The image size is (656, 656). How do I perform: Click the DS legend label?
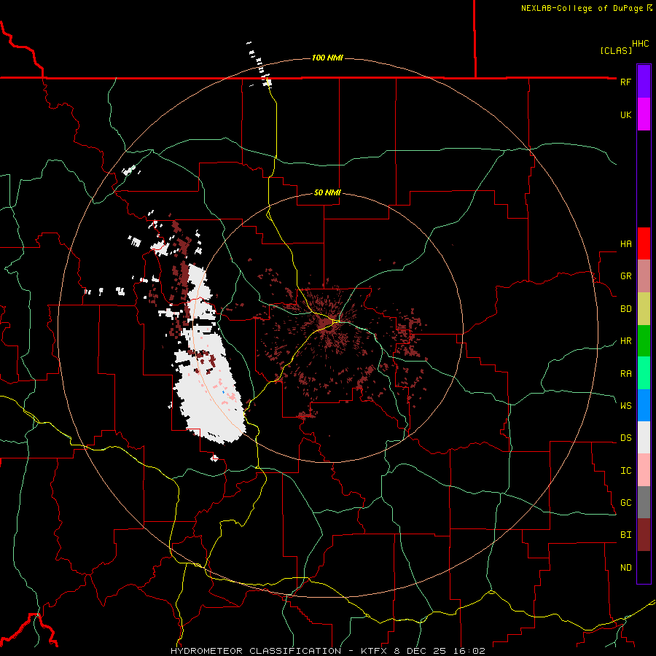pos(625,437)
